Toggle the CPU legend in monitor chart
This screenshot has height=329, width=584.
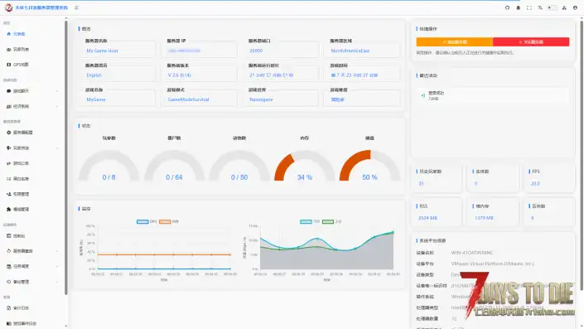pos(147,222)
